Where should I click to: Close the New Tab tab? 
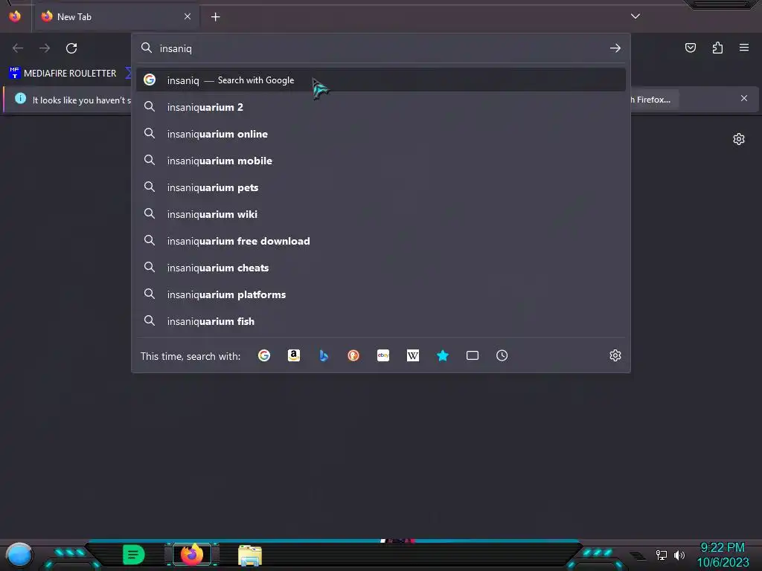188,16
